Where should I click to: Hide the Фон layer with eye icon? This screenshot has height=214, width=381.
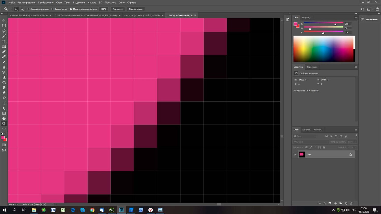click(x=295, y=155)
